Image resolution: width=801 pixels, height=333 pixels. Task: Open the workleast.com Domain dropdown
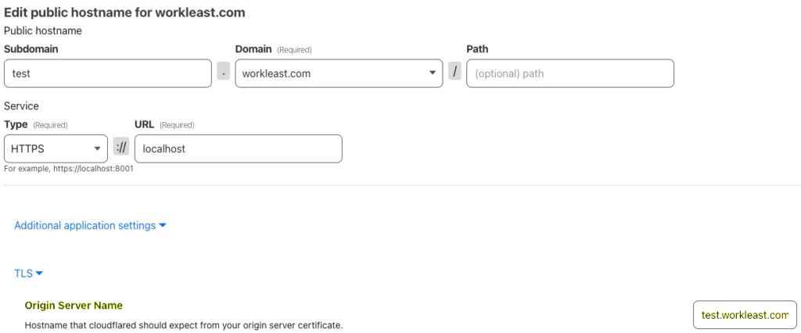pyautogui.click(x=339, y=73)
